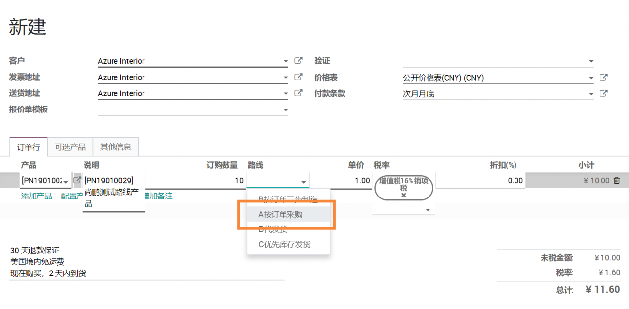The width and height of the screenshot is (629, 309).
Task: Open external link for 发票地址 field
Action: [x=298, y=77]
